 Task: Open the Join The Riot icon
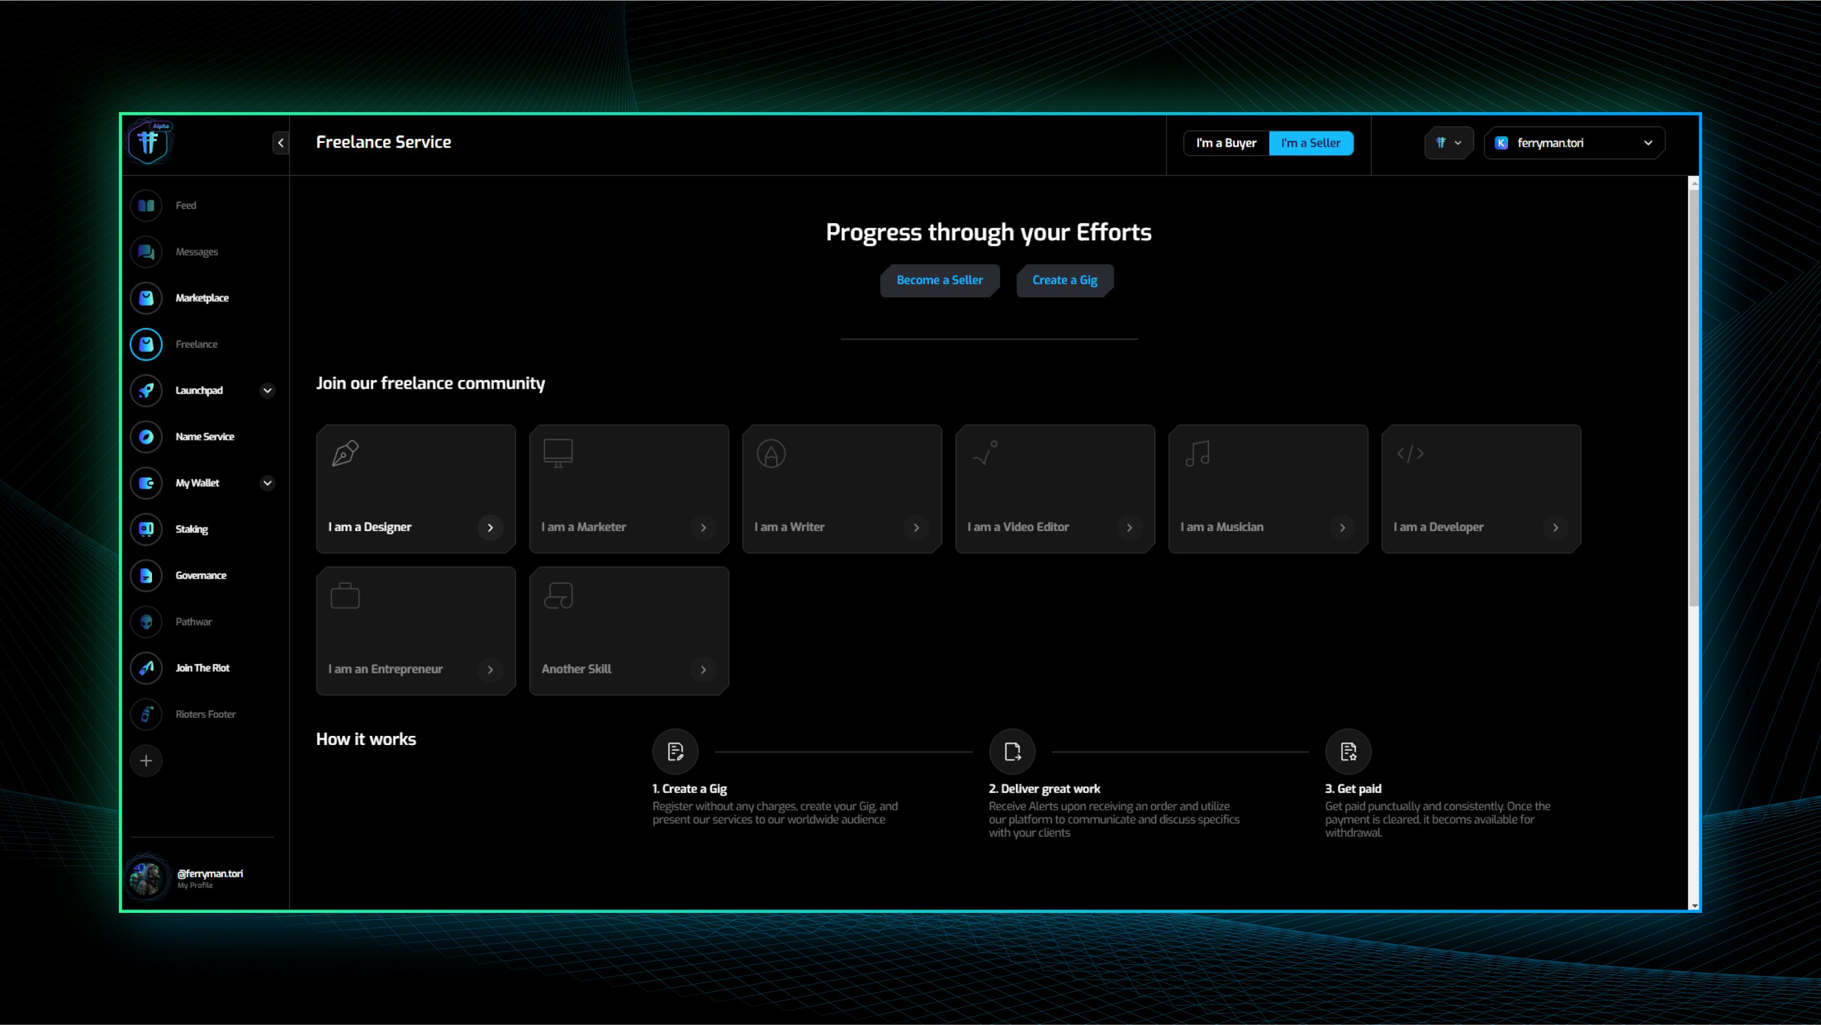point(146,668)
